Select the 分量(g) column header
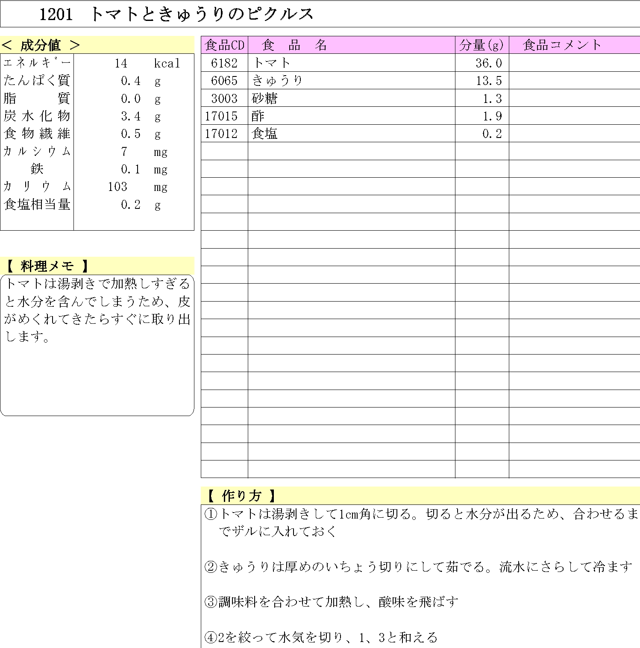This screenshot has width=640, height=648. coord(481,45)
